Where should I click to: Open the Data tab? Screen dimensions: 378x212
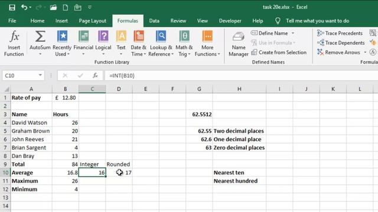[x=154, y=21]
